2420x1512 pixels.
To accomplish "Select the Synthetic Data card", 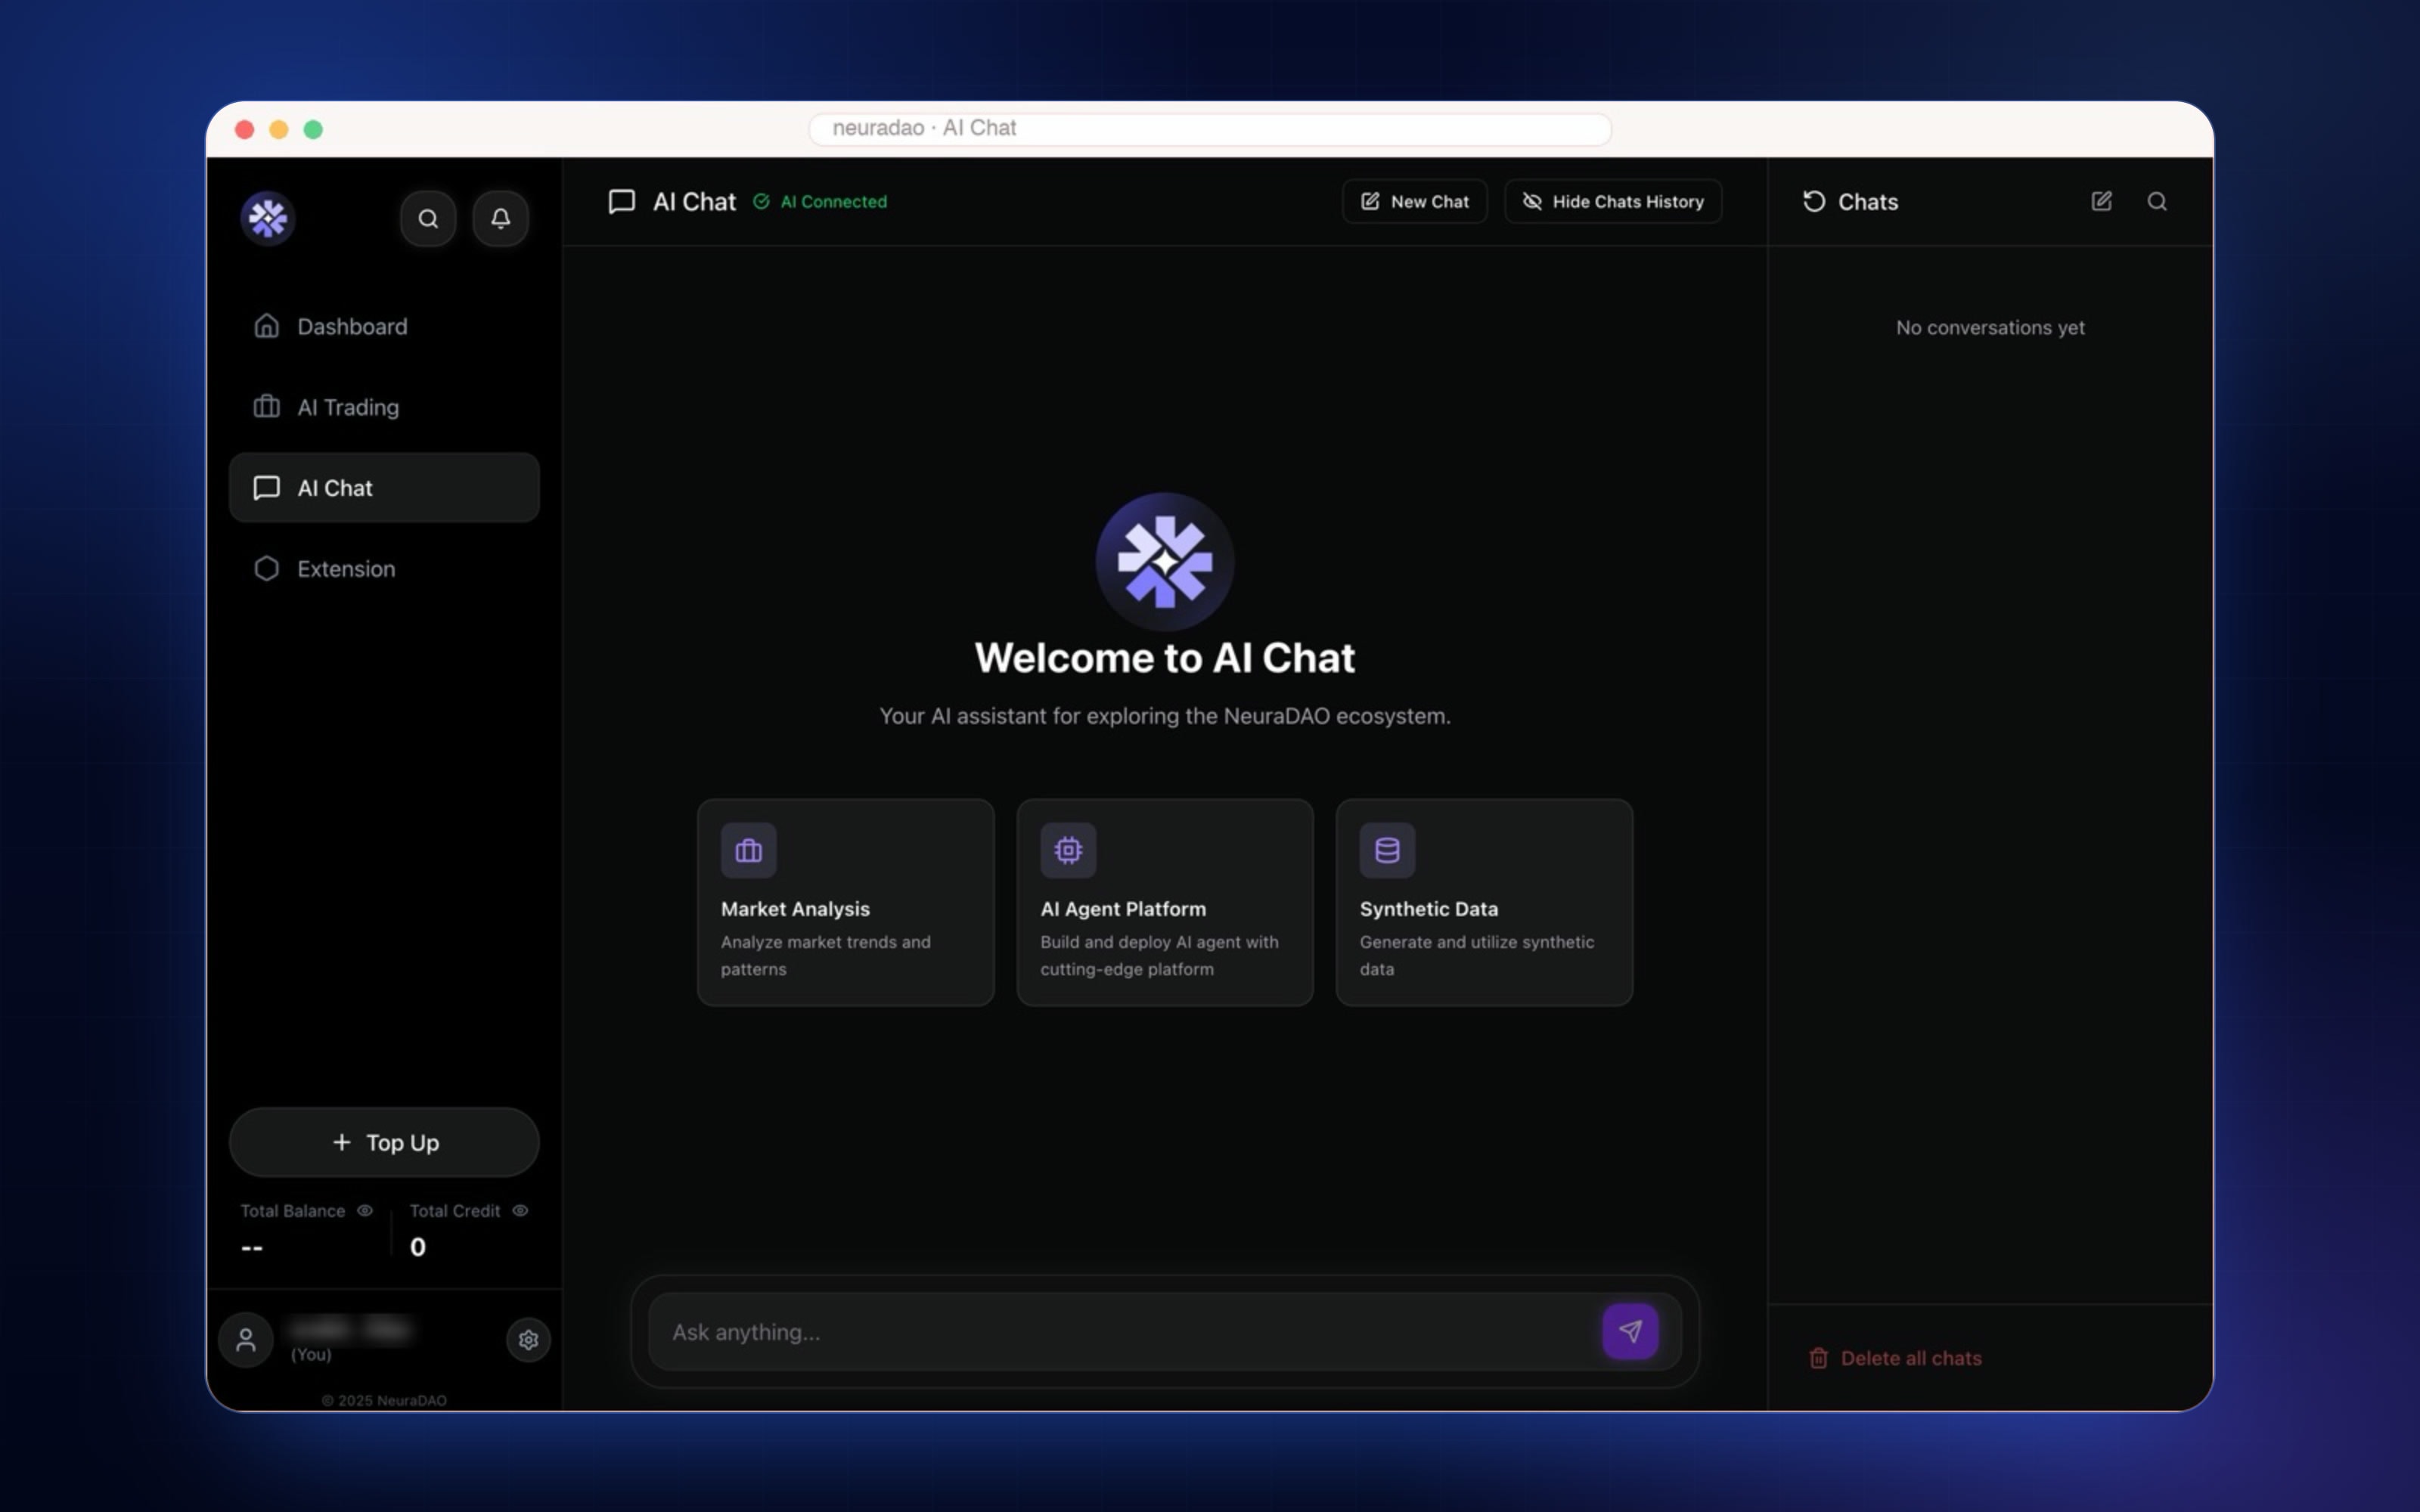I will [x=1484, y=902].
